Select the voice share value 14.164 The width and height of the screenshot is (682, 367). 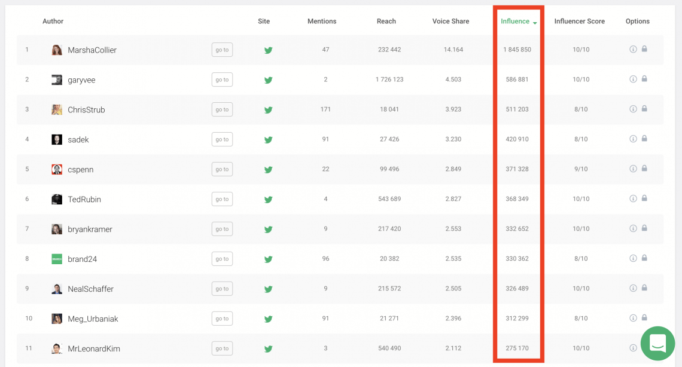453,50
